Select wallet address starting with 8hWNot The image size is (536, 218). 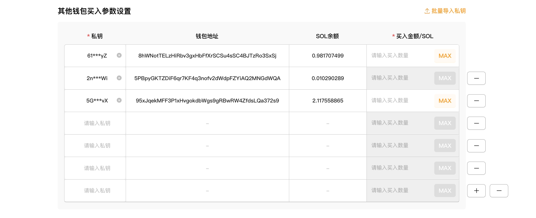[207, 56]
